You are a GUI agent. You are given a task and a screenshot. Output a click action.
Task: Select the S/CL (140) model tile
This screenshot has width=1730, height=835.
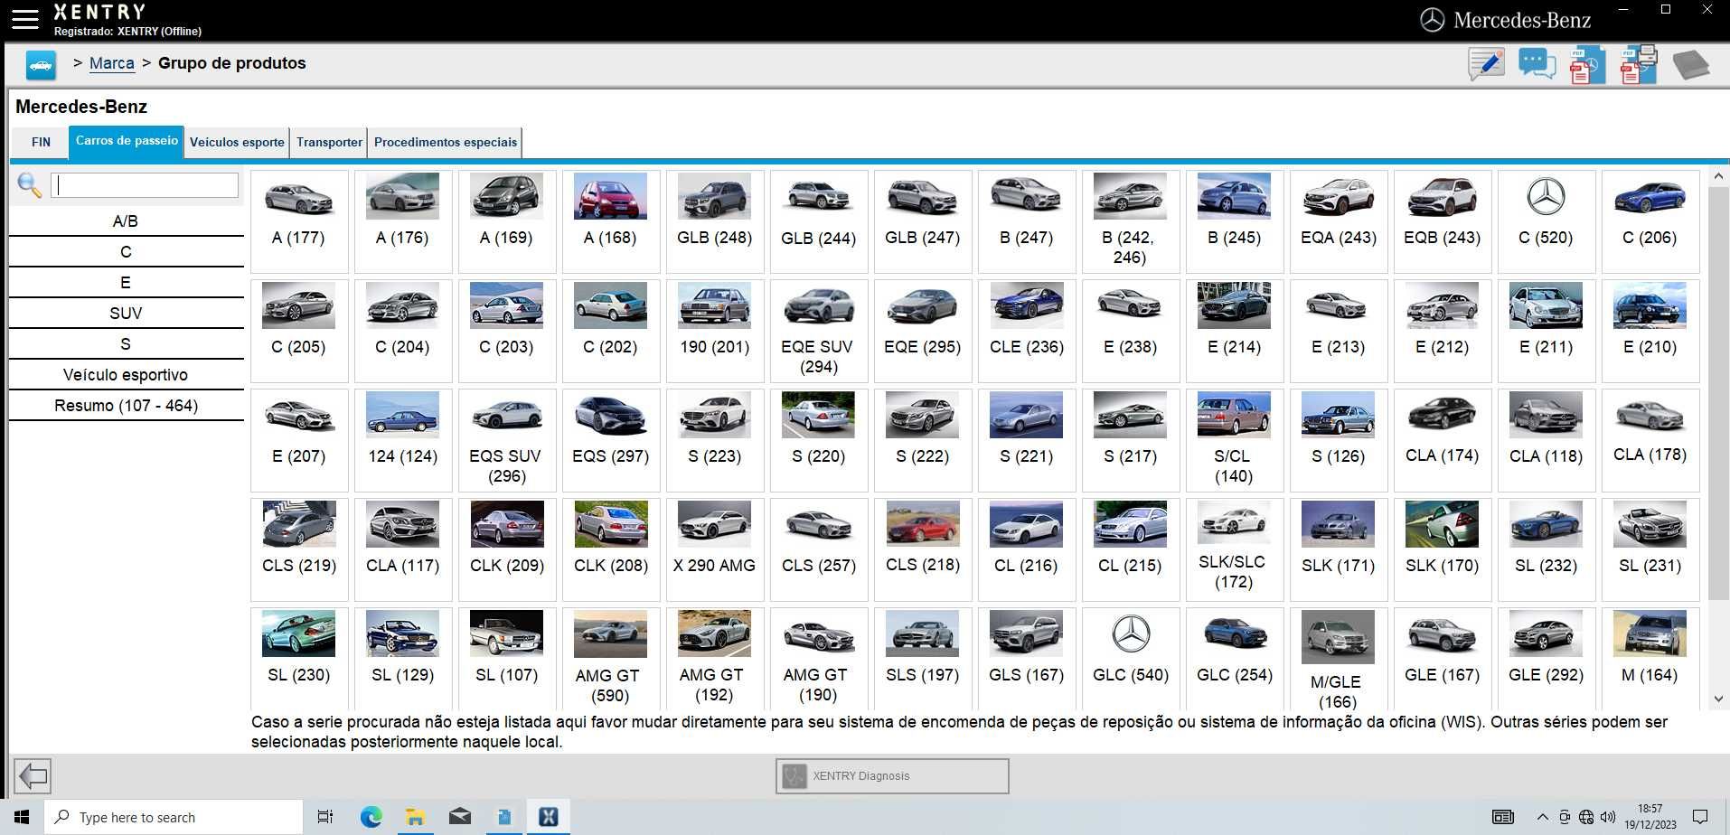[1234, 440]
